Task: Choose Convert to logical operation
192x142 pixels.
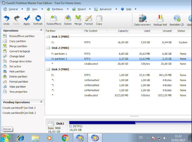Action: click(16, 51)
